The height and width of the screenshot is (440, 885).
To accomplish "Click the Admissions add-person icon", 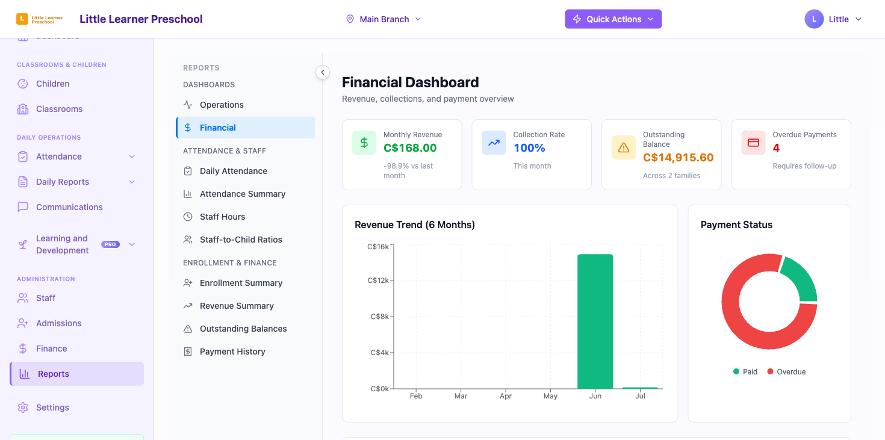I will 23,323.
